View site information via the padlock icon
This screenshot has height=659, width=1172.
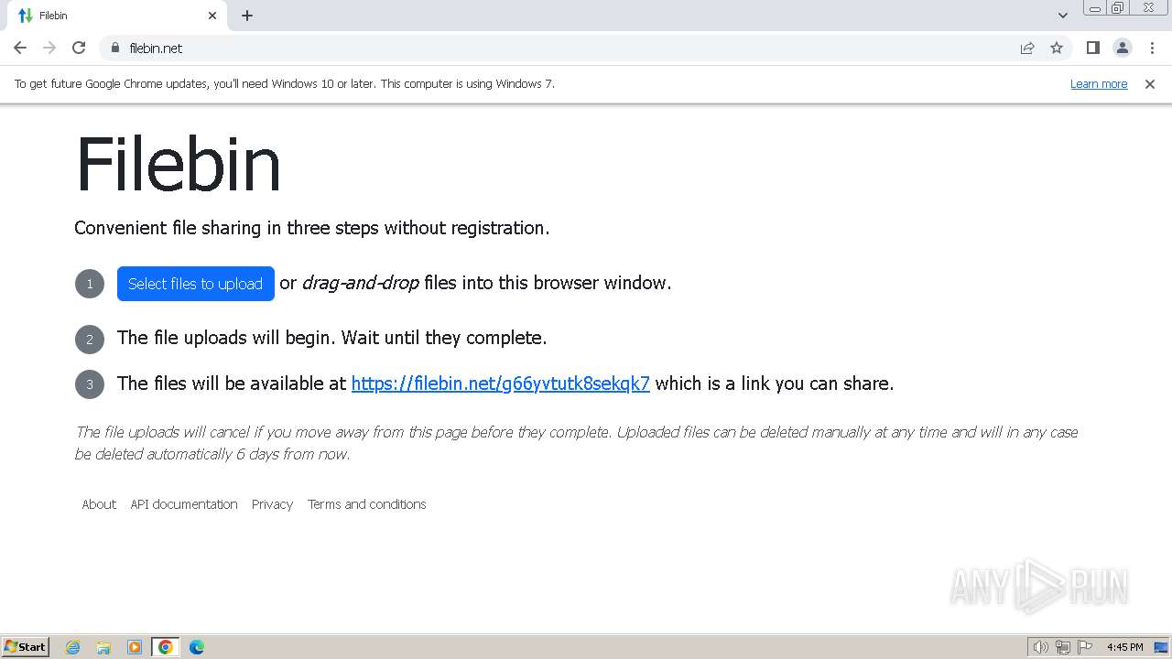(x=114, y=48)
